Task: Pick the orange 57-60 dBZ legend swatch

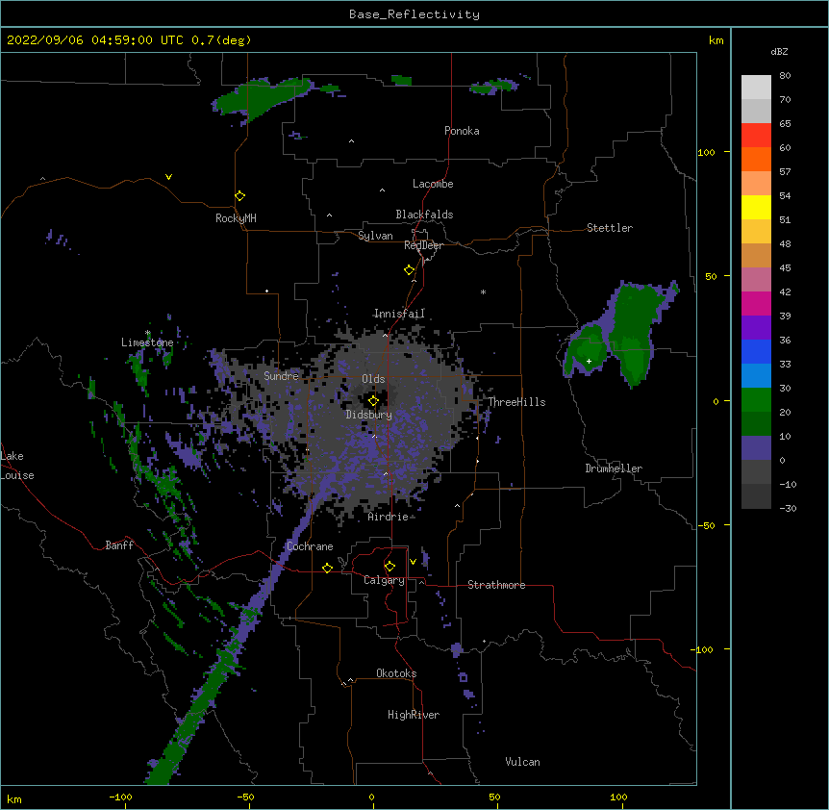Action: point(756,159)
